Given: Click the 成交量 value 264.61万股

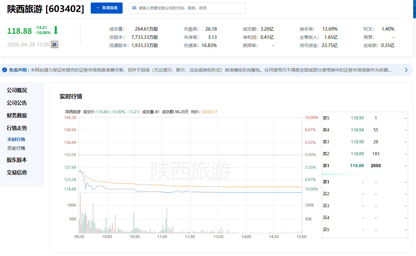Looking at the screenshot, I should pyautogui.click(x=146, y=29).
